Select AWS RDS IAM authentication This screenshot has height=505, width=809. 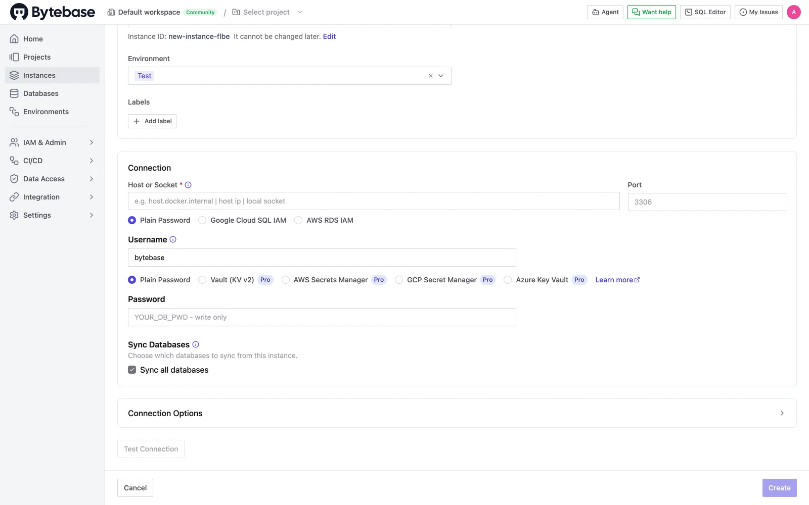point(298,220)
